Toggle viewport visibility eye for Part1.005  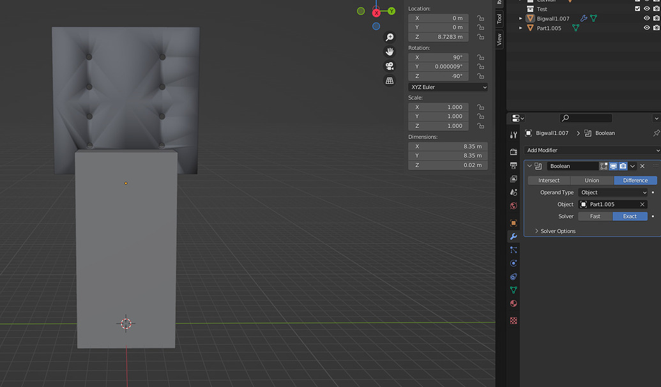coord(646,28)
